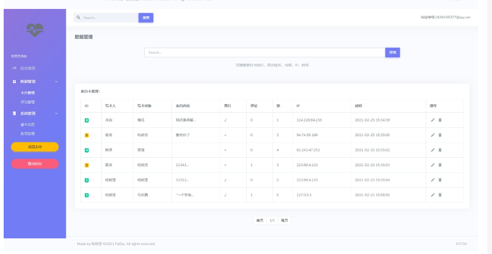Click the 数据管理 page heading
Image resolution: width=492 pixels, height=254 pixels.
pos(84,37)
